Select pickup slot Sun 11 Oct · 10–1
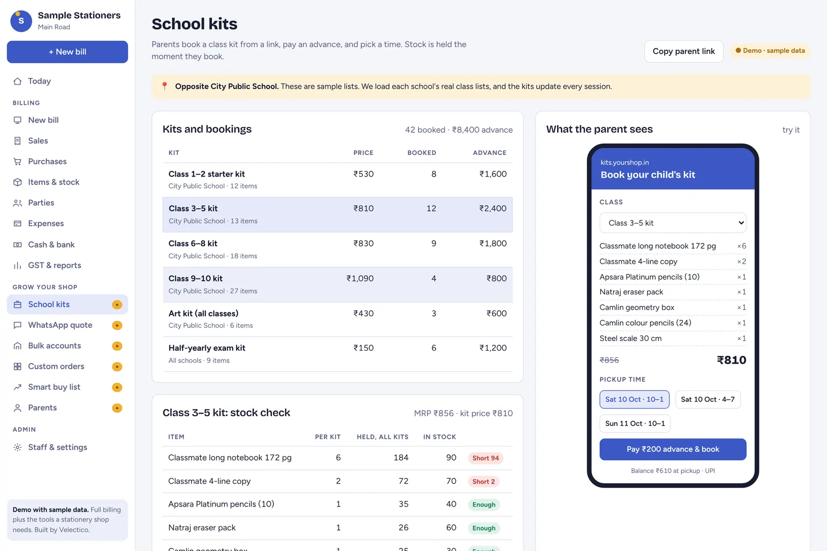Screen dimensions: 827x551 coord(635,423)
